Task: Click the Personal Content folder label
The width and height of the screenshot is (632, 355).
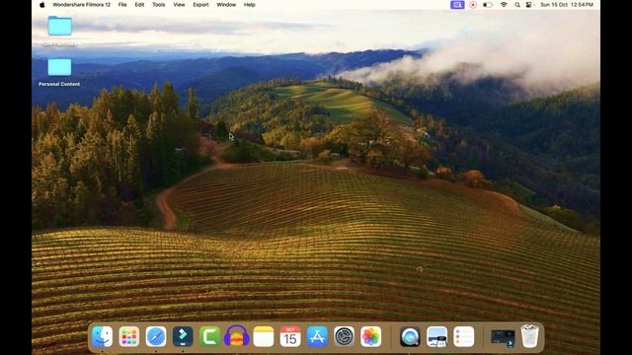Action: point(59,84)
